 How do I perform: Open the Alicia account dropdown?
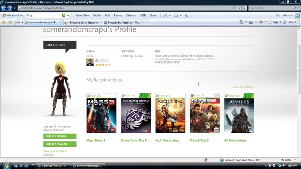[x=287, y=15]
